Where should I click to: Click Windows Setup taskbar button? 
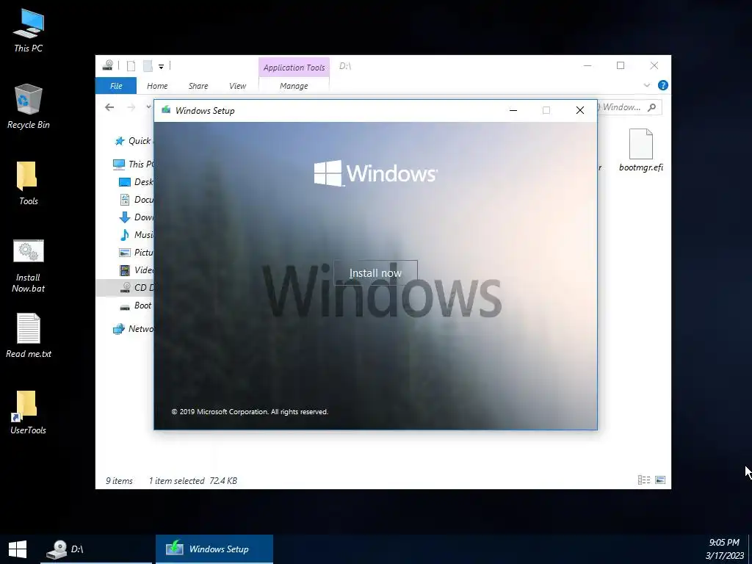click(x=214, y=549)
